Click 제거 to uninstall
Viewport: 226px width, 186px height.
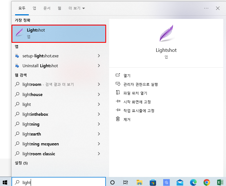coord(127,120)
